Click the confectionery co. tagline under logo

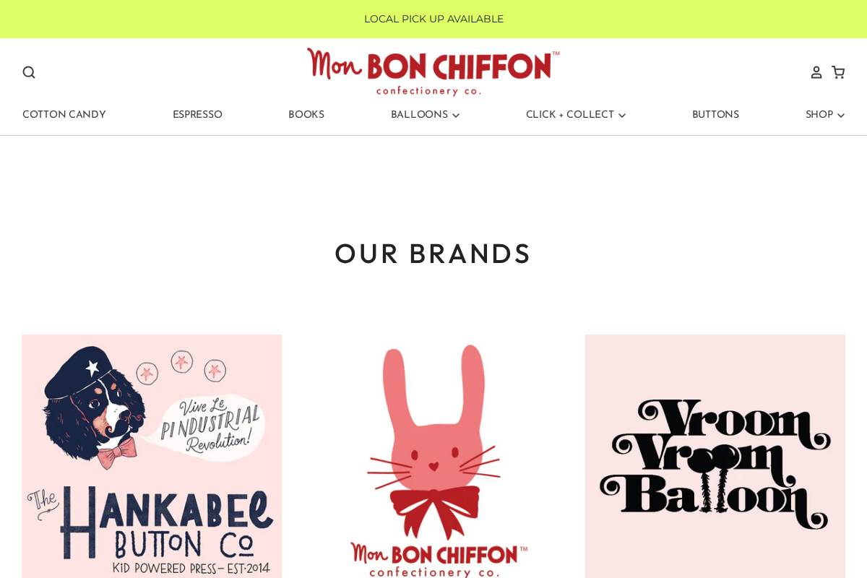428,91
